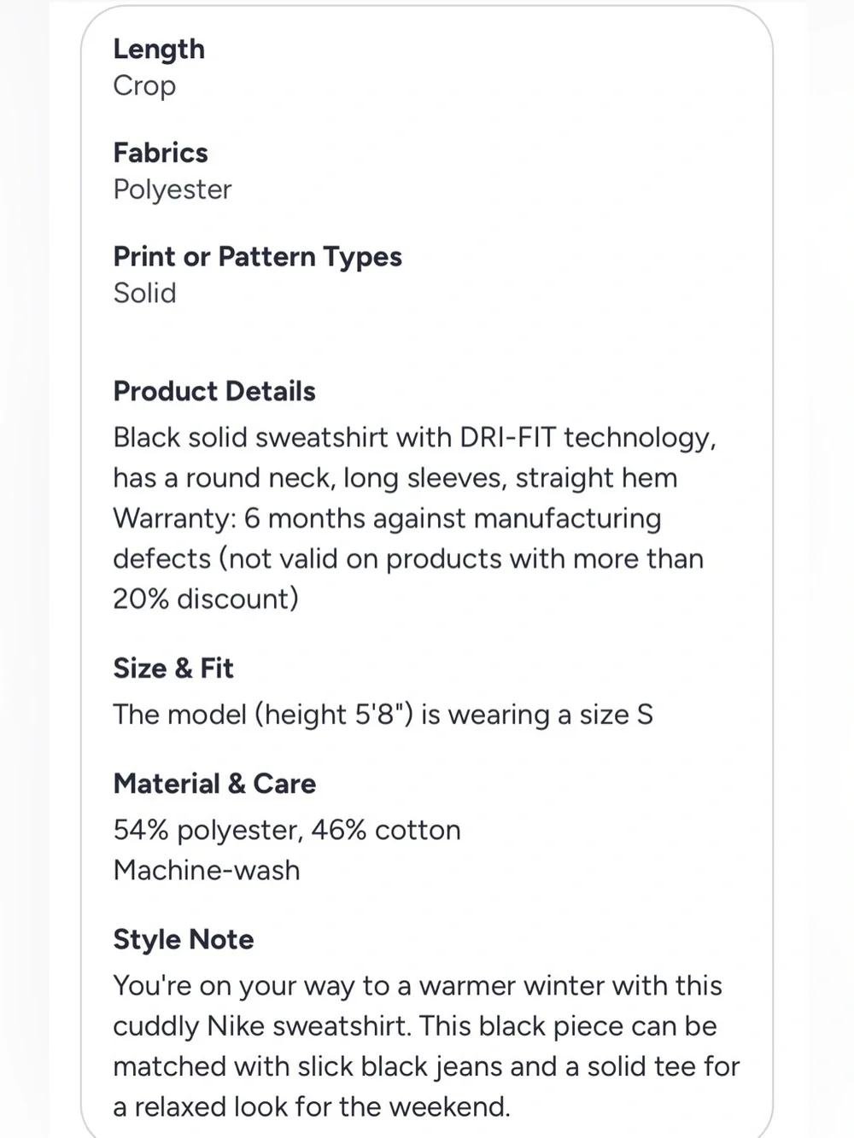Click the Machine-wash care instruction

(207, 870)
